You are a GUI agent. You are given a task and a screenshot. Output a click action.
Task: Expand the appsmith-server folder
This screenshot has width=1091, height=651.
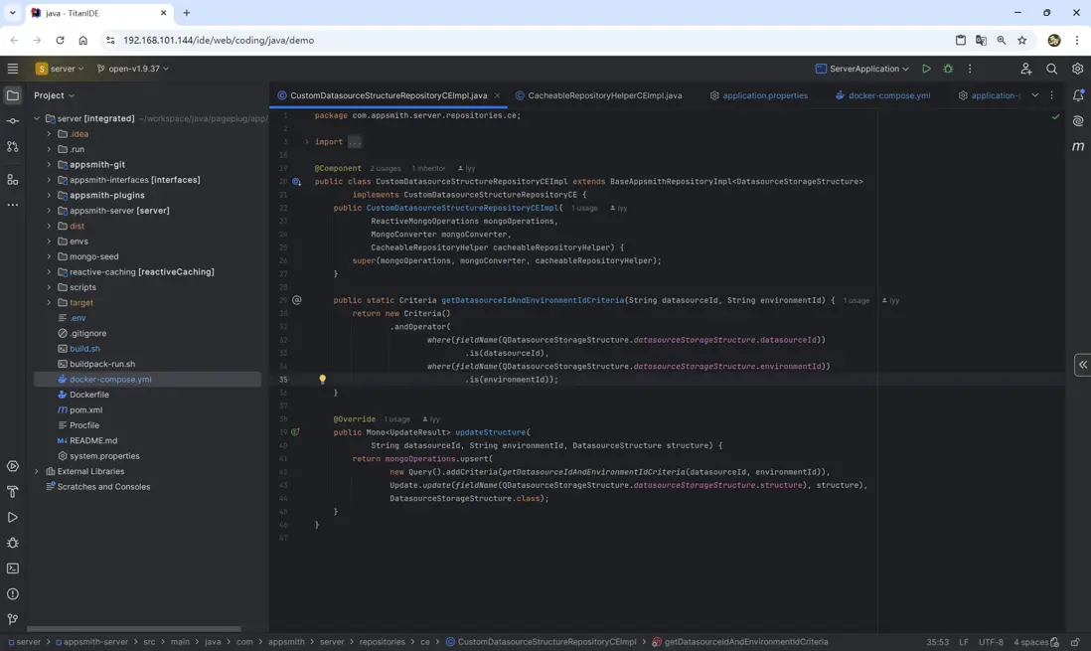(x=49, y=211)
